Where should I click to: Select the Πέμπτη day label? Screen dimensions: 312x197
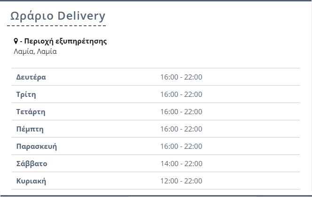point(30,129)
